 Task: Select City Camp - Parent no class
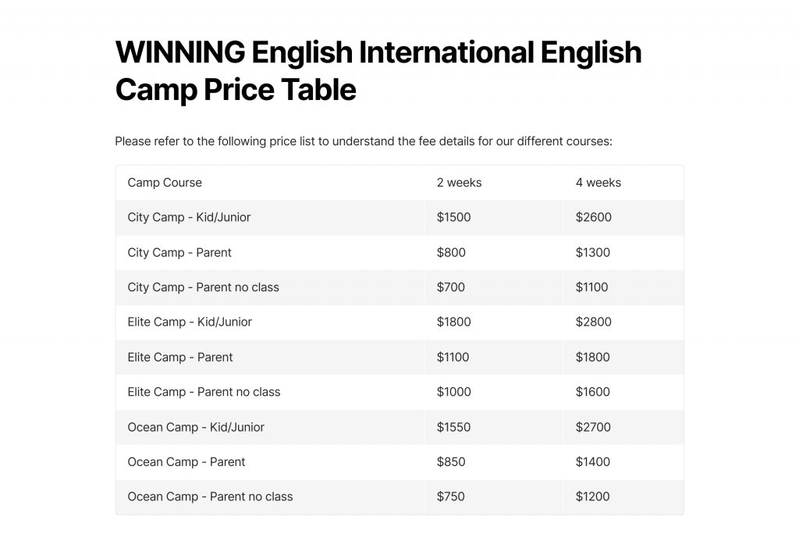(x=203, y=287)
